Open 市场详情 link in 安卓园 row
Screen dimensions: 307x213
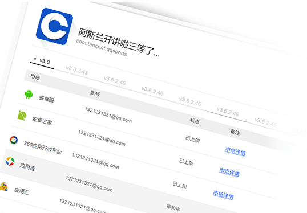click(235, 151)
